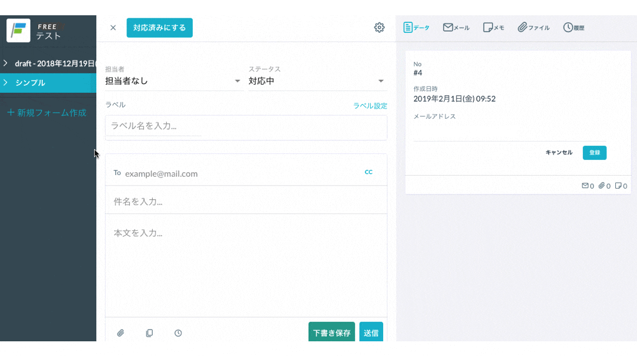Switch to the 履歴 history tab
Image resolution: width=637 pixels, height=356 pixels.
pyautogui.click(x=574, y=28)
